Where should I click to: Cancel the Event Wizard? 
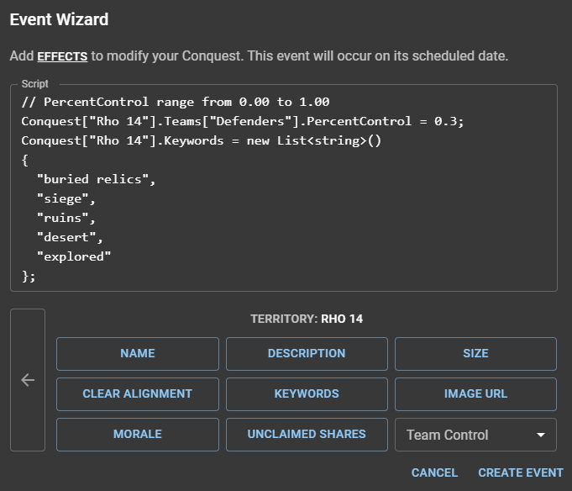click(x=434, y=473)
